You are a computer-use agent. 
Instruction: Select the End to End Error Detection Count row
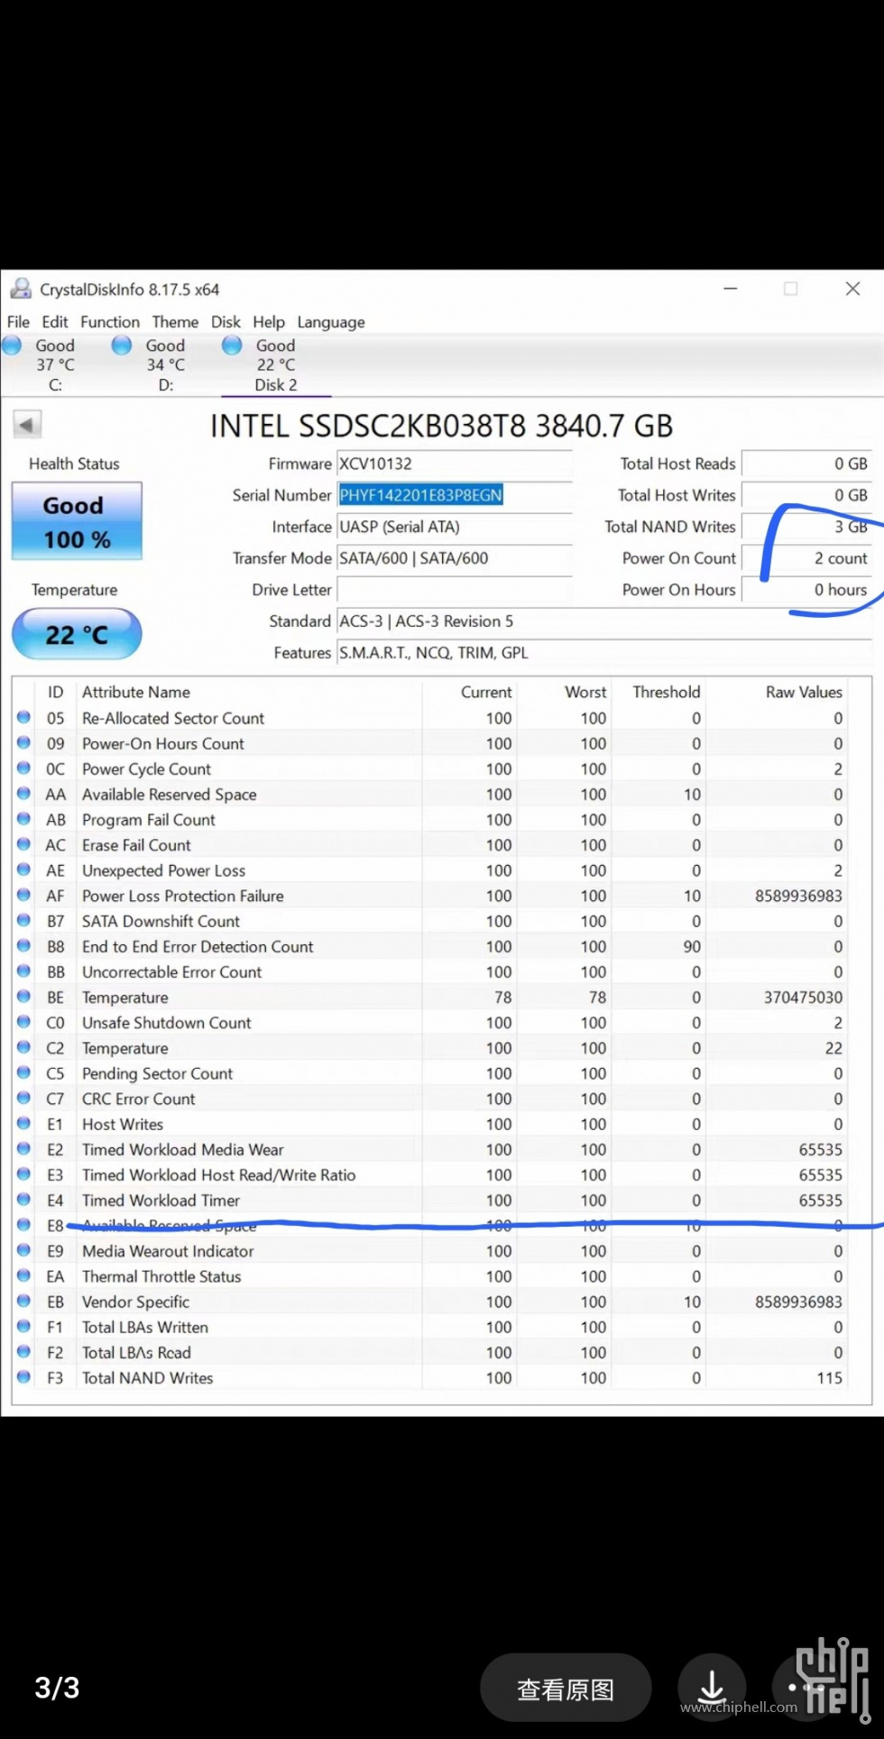click(431, 946)
